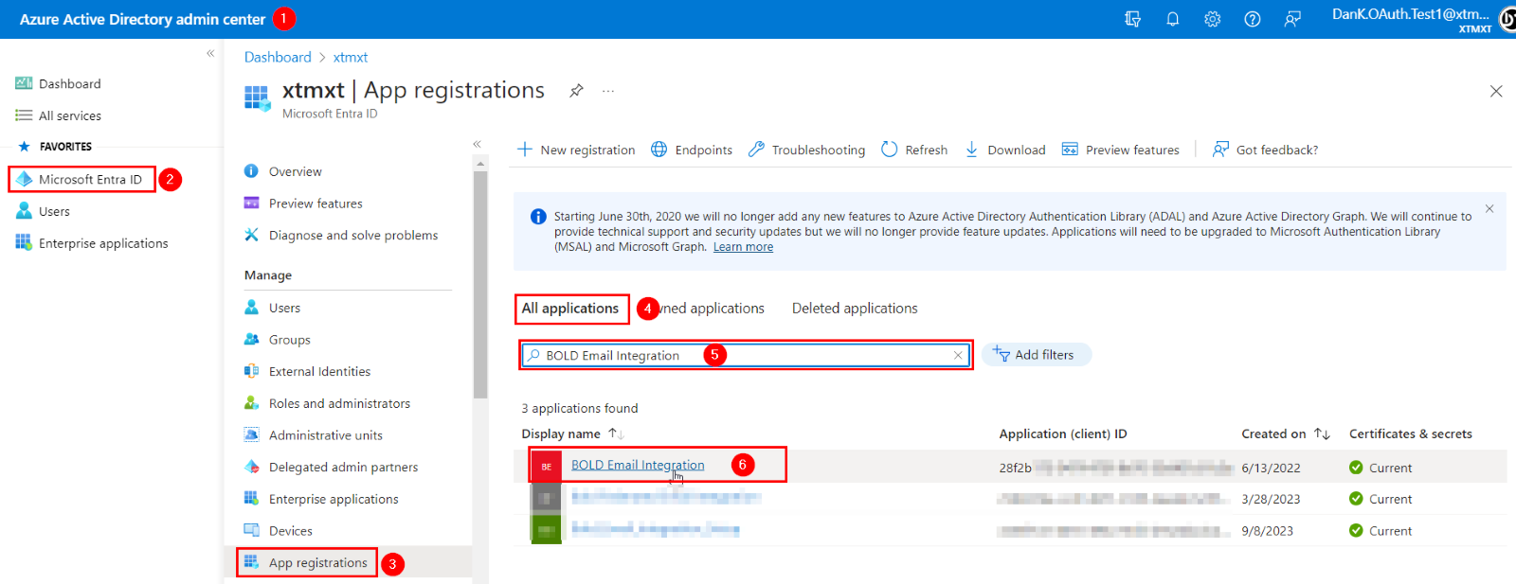
Task: Click the Dashboard breadcrumb link
Action: click(278, 57)
